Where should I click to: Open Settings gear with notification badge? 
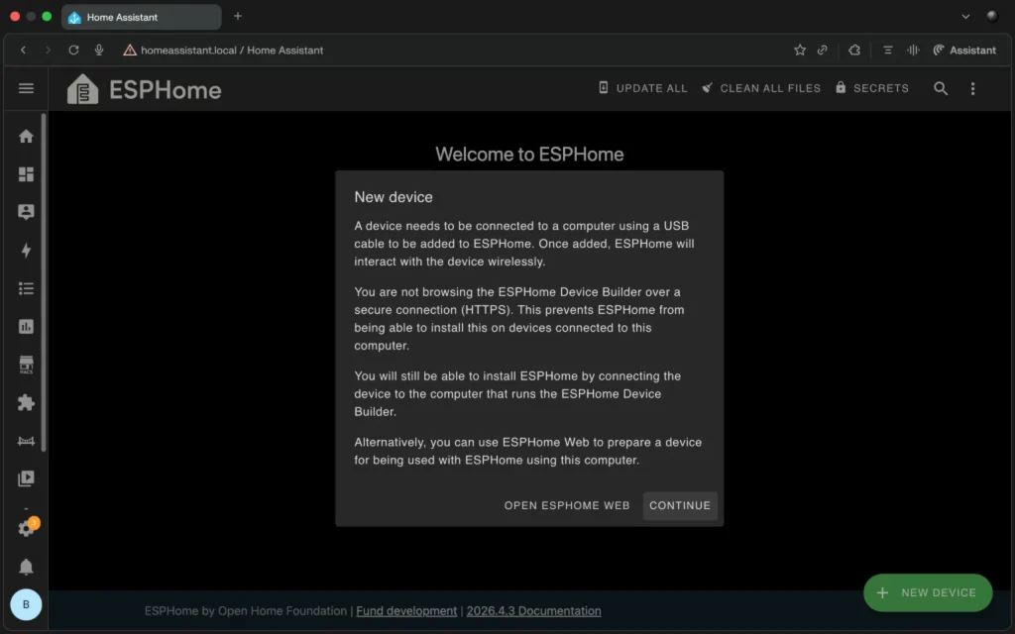pos(27,527)
